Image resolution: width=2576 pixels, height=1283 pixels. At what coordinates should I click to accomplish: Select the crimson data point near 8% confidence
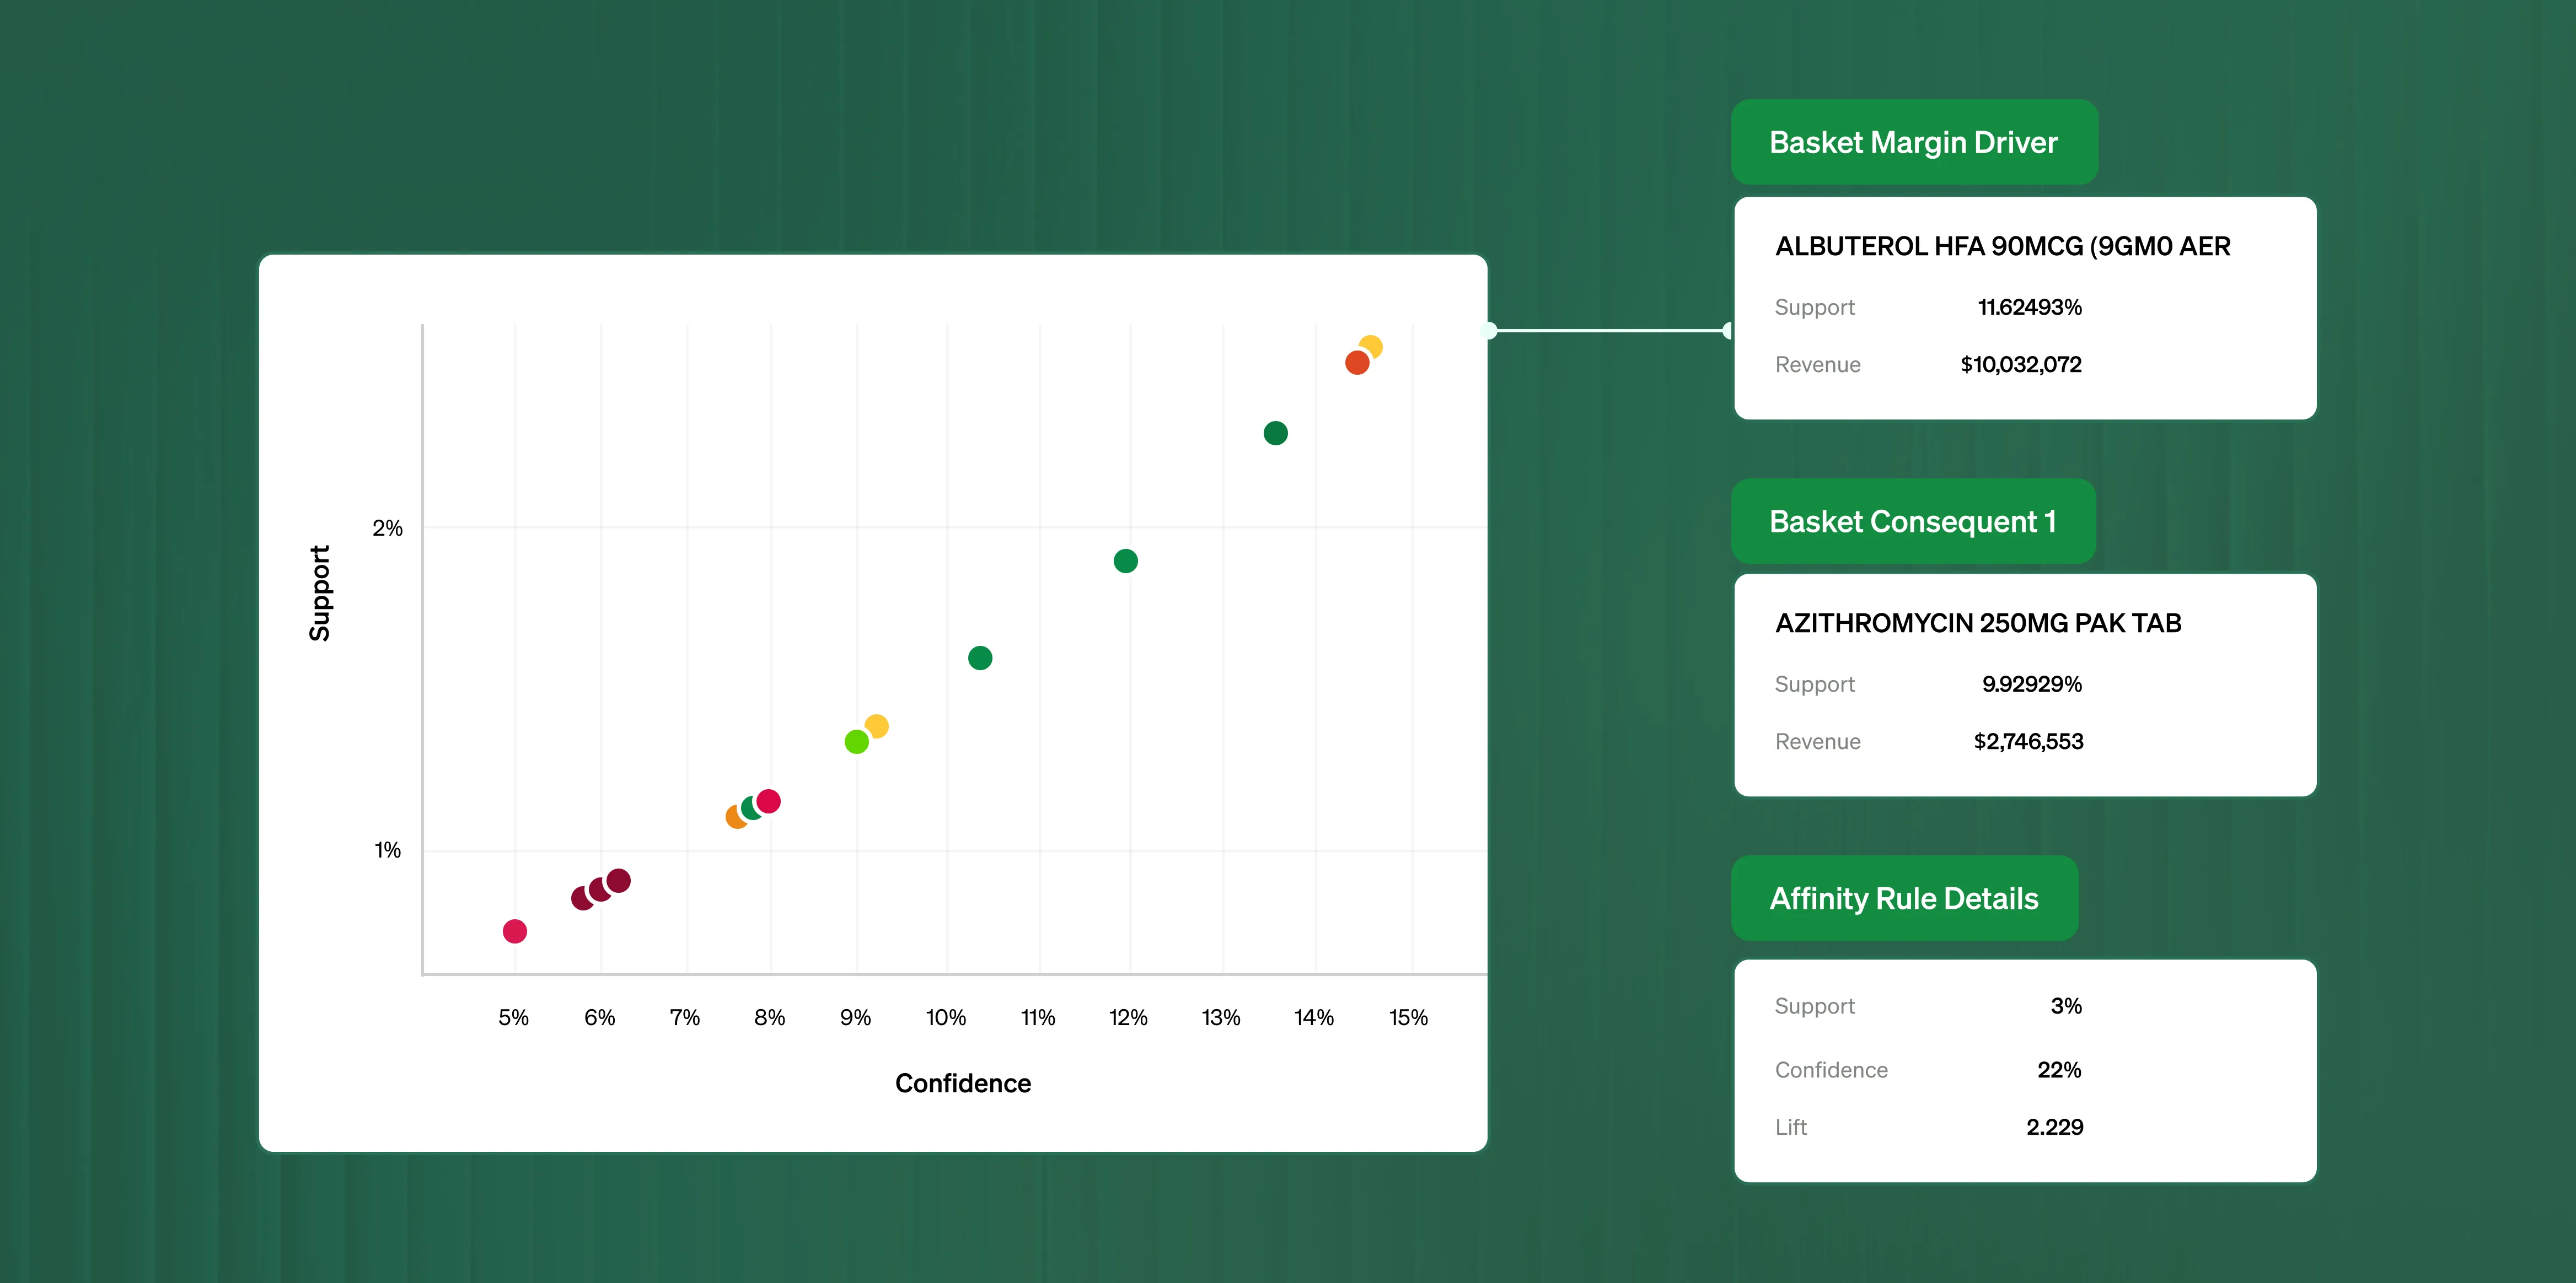(769, 800)
